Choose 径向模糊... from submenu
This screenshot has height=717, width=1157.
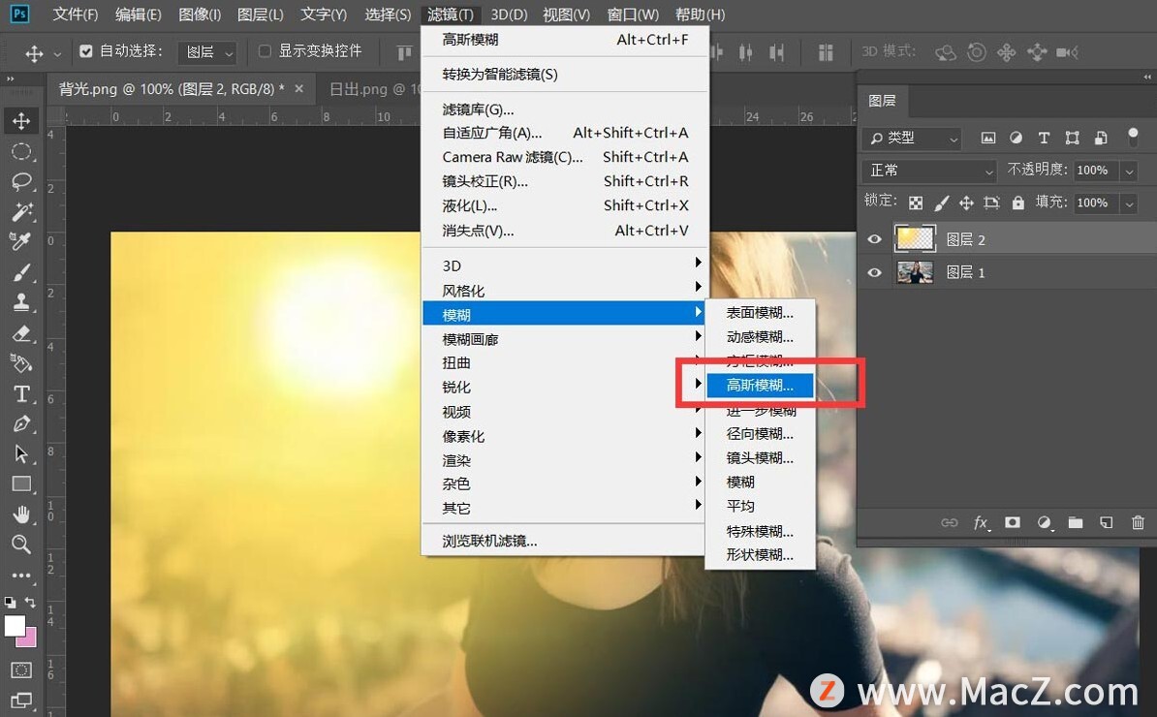pos(760,434)
